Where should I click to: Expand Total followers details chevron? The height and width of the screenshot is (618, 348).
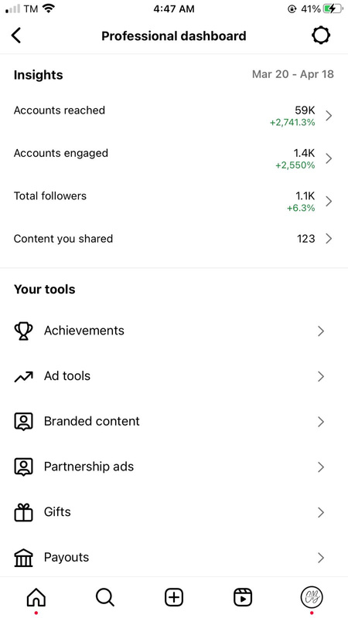point(329,202)
